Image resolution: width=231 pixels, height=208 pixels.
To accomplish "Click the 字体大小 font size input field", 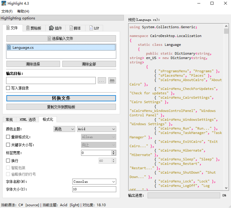I will click(x=94, y=189).
